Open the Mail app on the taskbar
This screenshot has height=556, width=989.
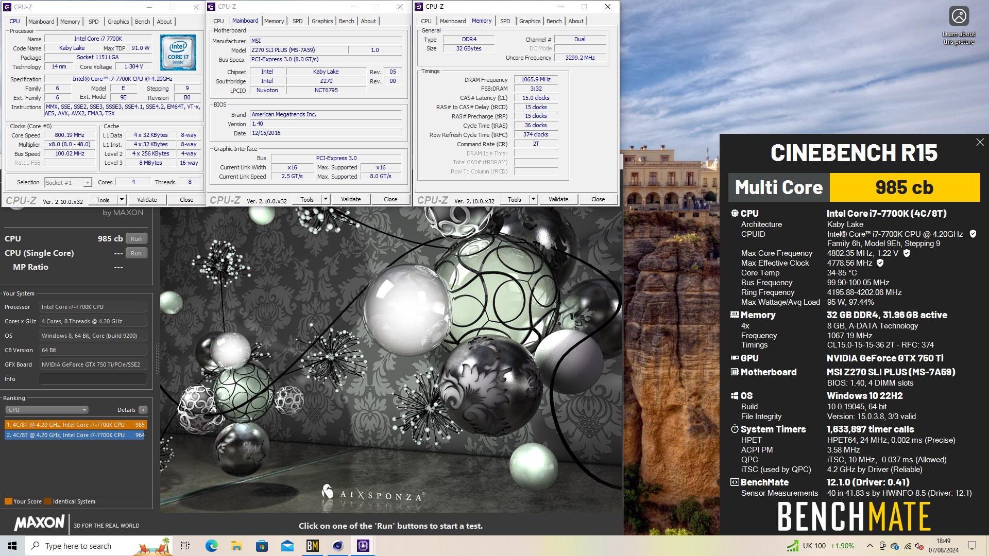287,546
